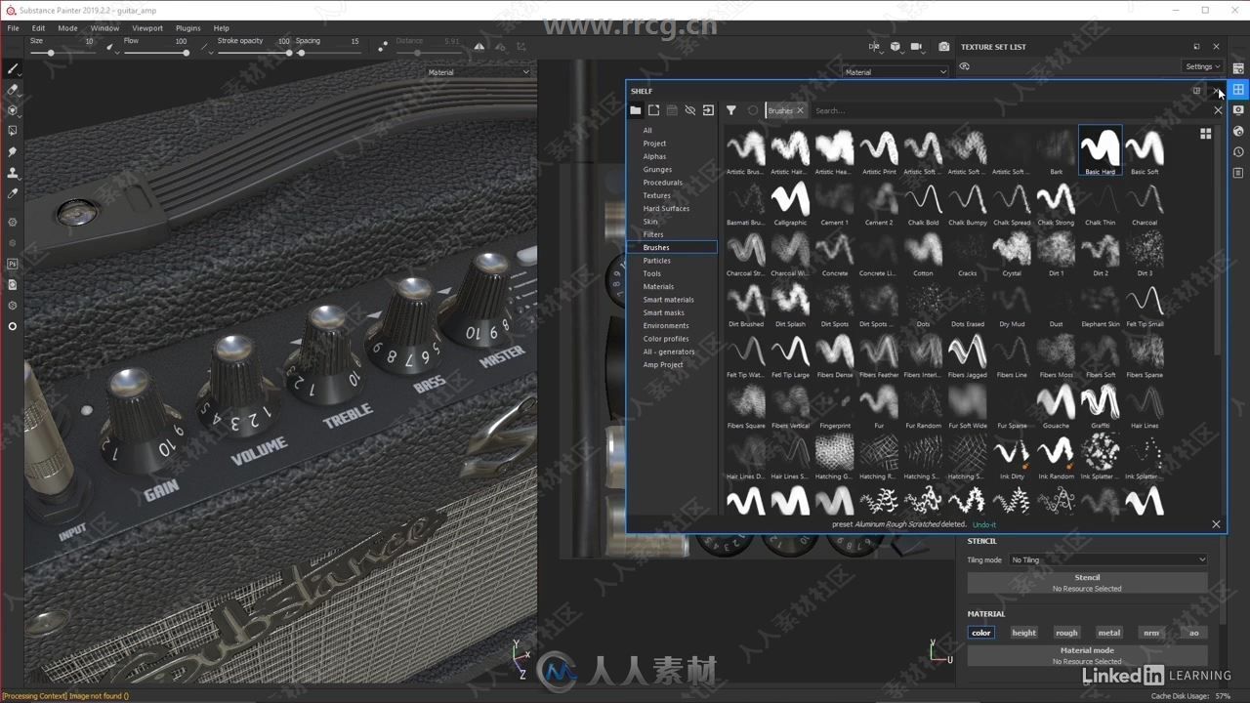Click the Undo-it link
The width and height of the screenshot is (1250, 703).
click(x=984, y=524)
